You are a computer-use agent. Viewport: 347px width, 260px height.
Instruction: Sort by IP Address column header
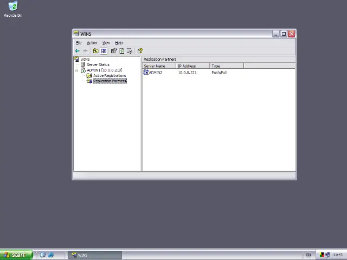(193, 66)
